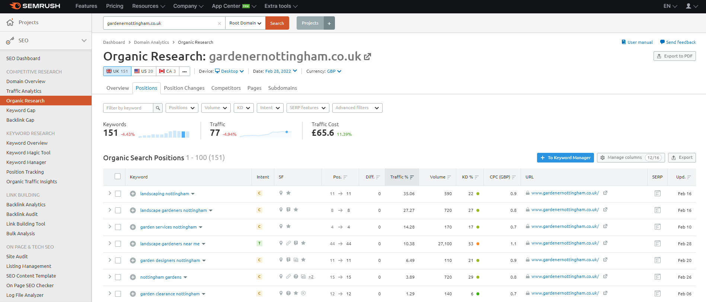Image resolution: width=706 pixels, height=302 pixels.
Task: Open URL external icon in 'landscaping nottingham' row
Action: click(606, 193)
